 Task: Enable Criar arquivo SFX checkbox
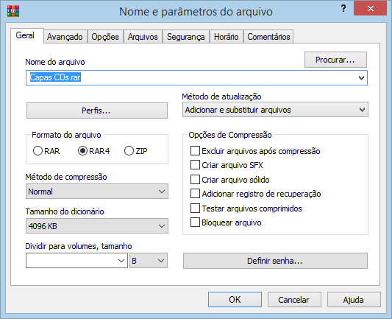[195, 165]
